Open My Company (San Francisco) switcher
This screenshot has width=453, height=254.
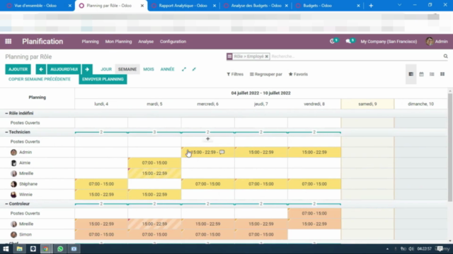[x=389, y=42]
